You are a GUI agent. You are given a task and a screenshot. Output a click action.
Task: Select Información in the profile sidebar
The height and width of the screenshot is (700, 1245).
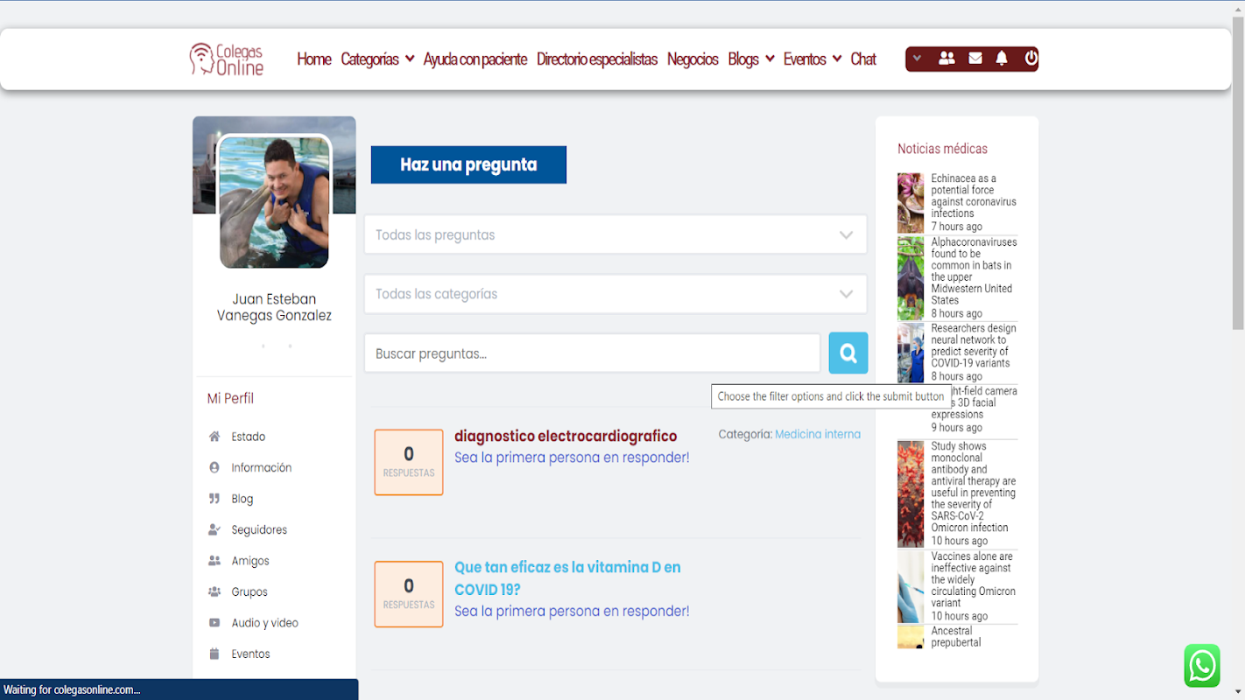pyautogui.click(x=262, y=467)
